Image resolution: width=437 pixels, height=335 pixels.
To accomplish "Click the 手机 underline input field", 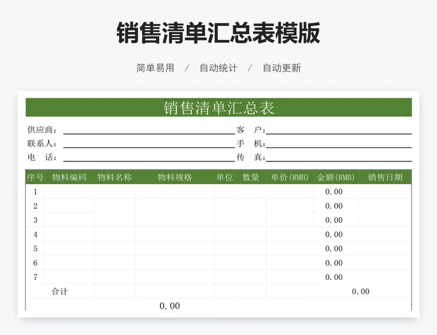I will click(x=339, y=143).
